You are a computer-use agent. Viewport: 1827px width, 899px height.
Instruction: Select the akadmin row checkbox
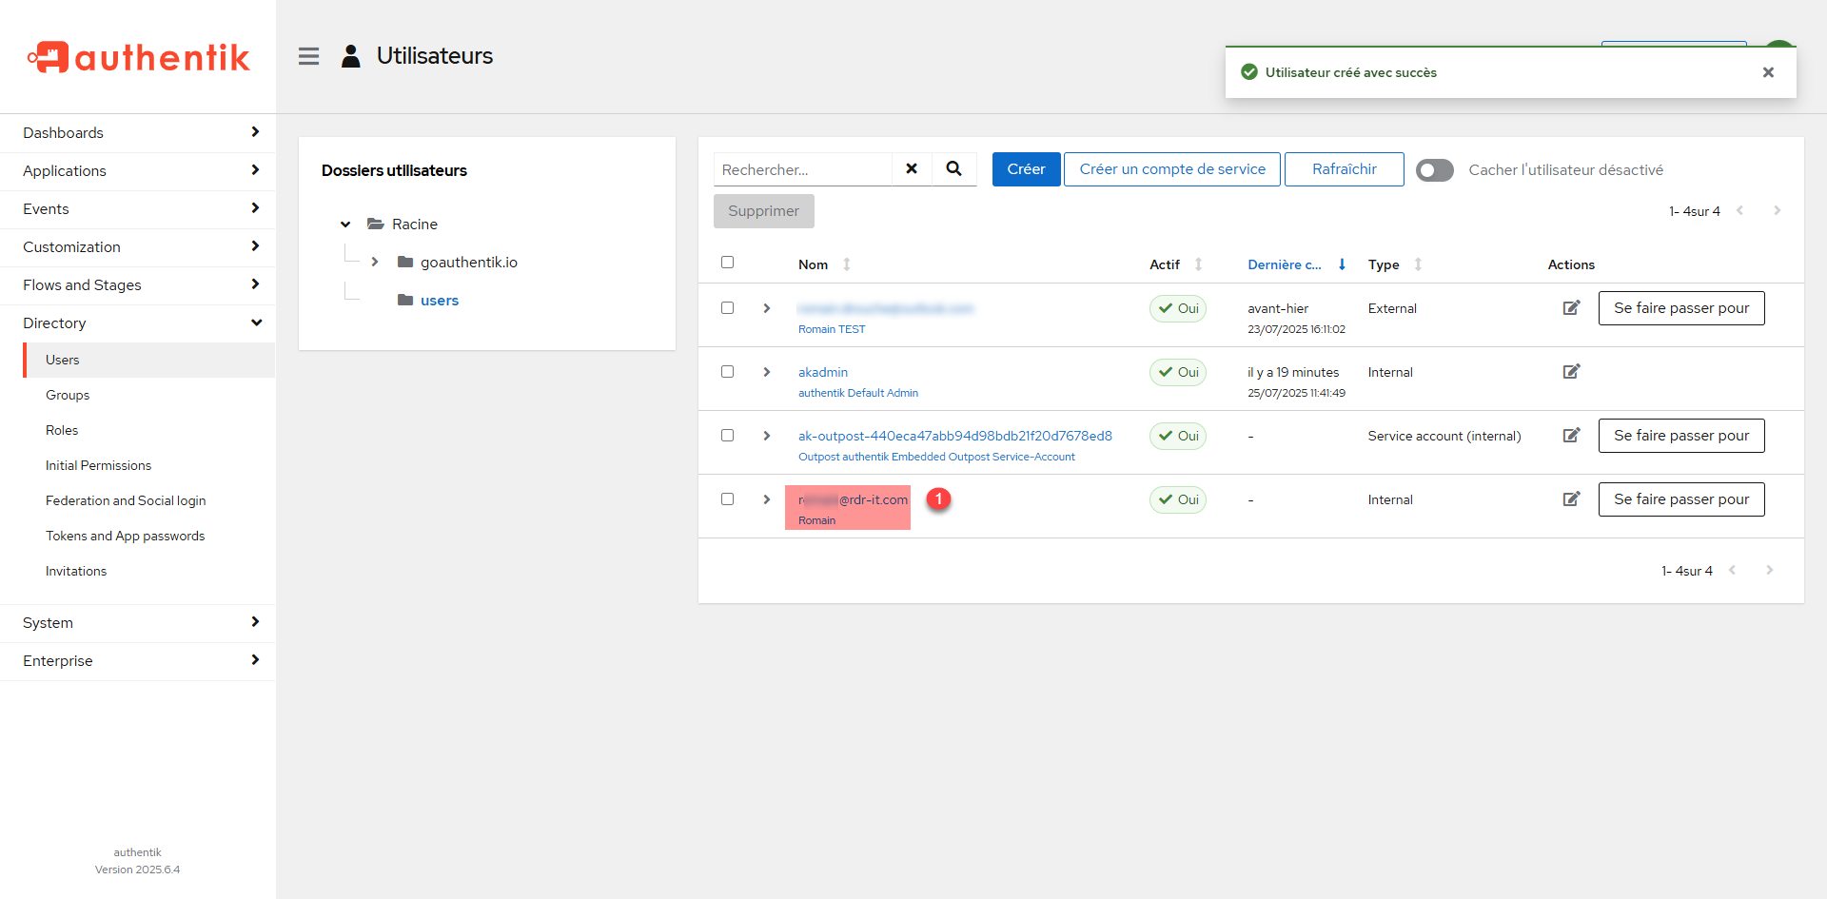coord(728,372)
